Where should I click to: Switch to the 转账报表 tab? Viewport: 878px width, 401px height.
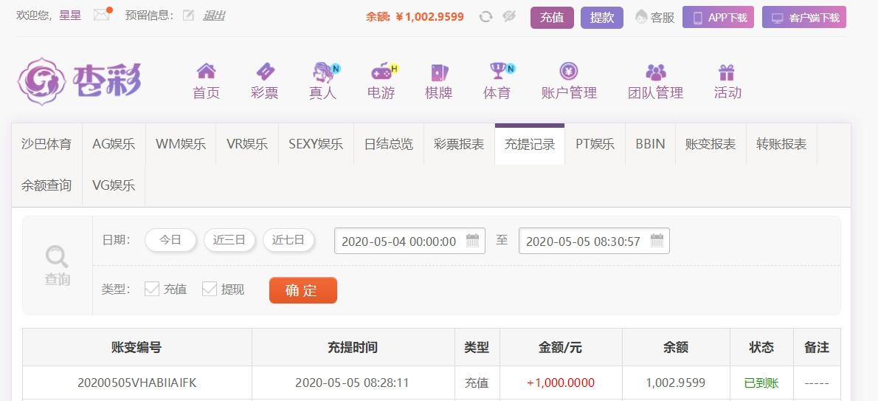pos(781,144)
